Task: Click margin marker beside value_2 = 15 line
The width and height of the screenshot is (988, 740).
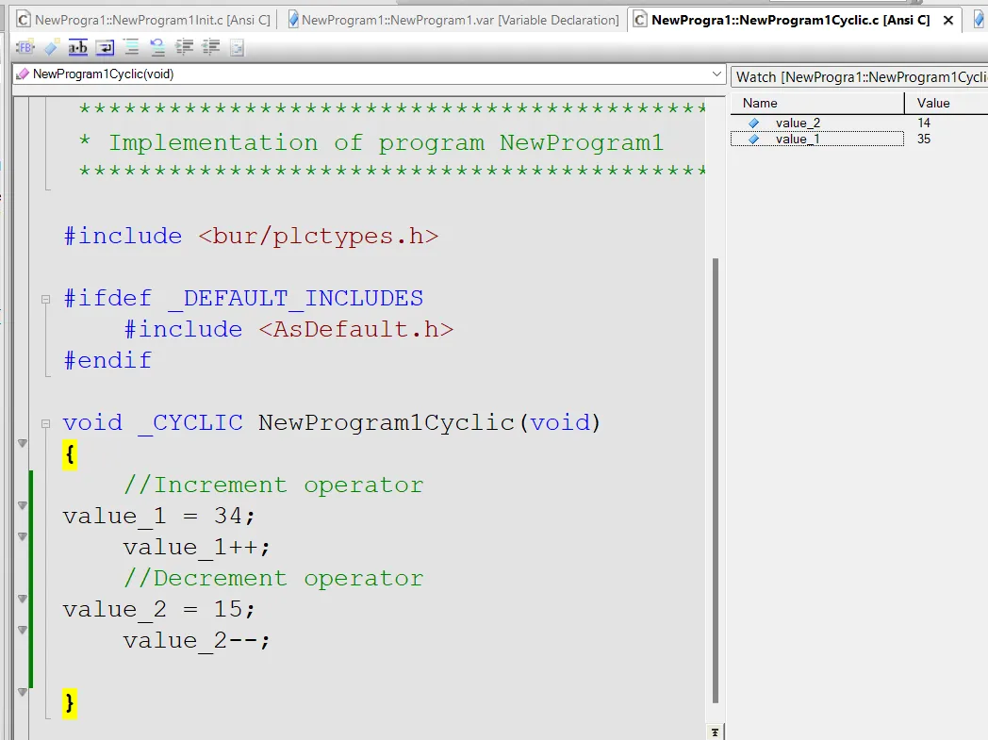Action: tap(22, 599)
